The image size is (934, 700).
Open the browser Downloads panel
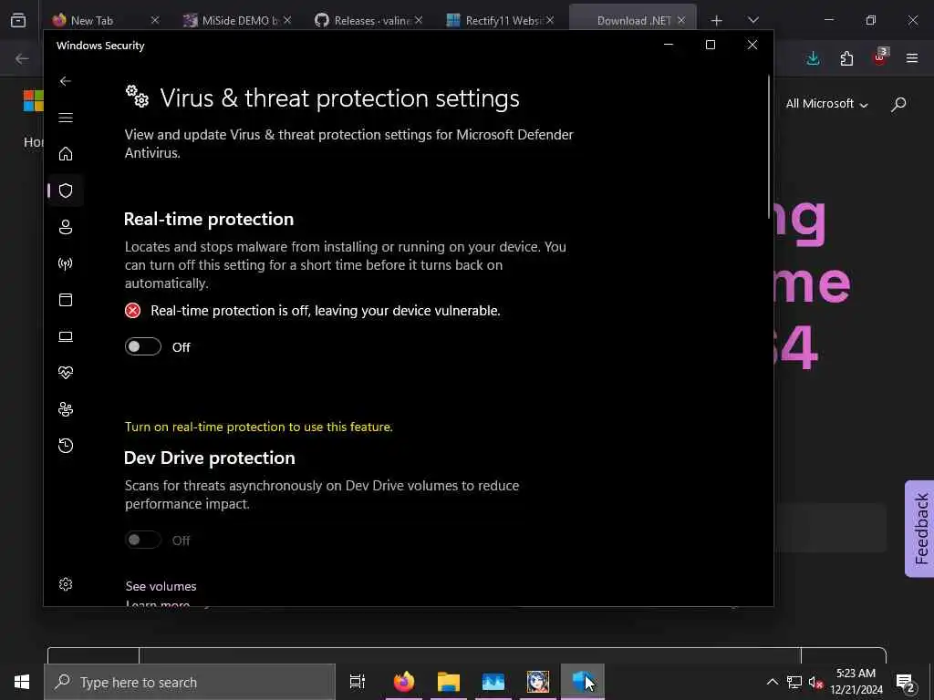[813, 58]
